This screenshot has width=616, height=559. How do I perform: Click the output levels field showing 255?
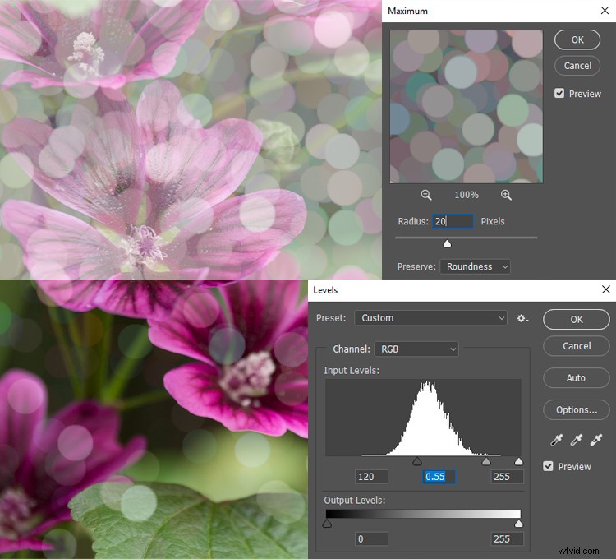tap(507, 539)
